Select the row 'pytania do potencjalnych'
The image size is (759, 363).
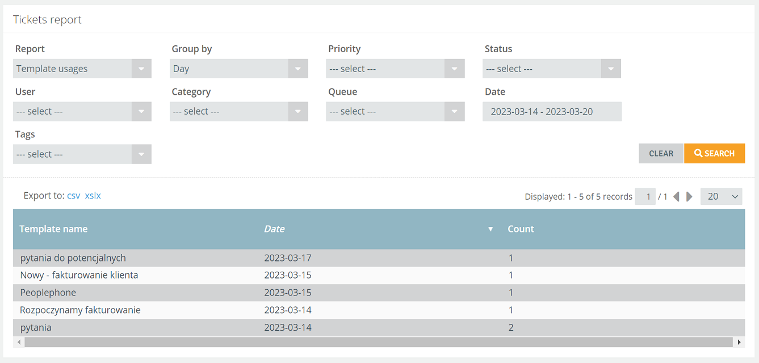379,258
